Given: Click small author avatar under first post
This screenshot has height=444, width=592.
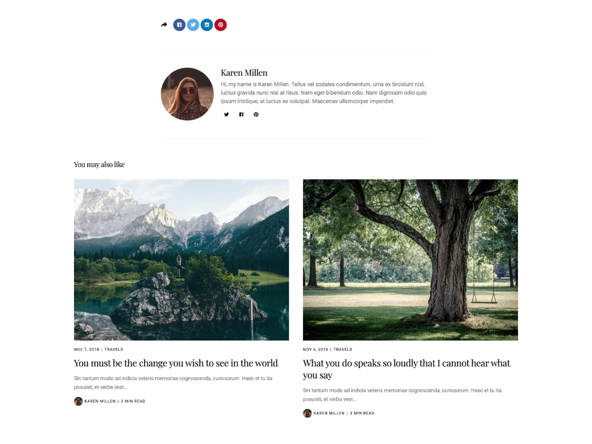Looking at the screenshot, I should click(78, 401).
